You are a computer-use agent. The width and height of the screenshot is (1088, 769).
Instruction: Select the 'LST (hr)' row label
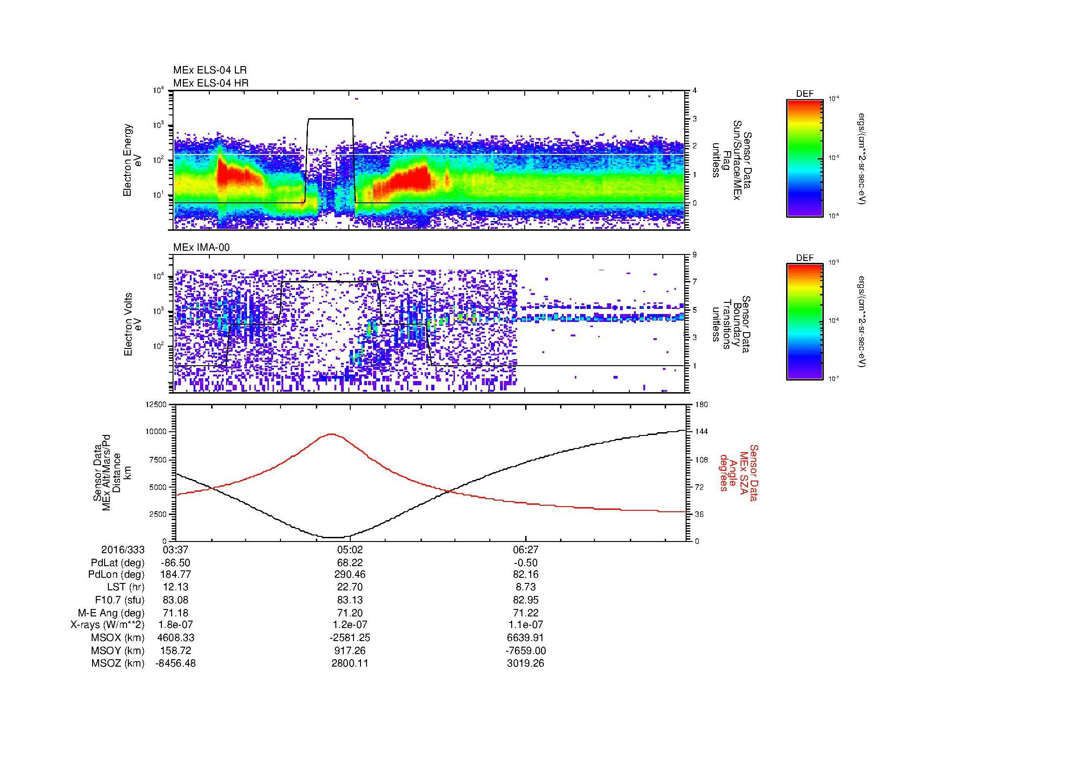click(126, 587)
